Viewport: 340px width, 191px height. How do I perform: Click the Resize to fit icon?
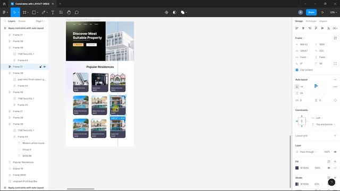tap(335, 38)
